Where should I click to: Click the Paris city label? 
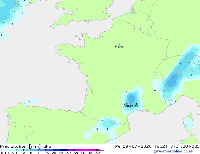119,47
